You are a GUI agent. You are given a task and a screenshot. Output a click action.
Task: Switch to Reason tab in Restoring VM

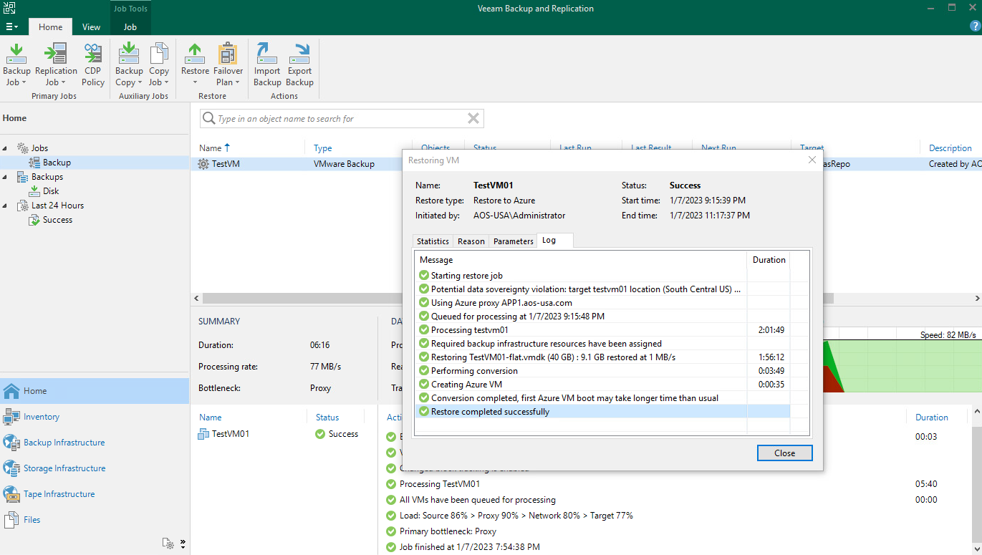(x=471, y=241)
